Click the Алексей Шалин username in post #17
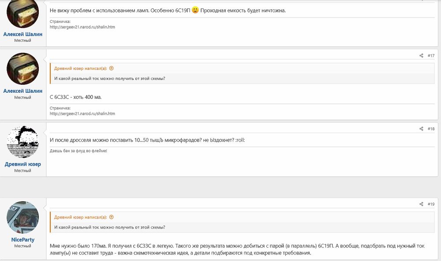This screenshot has height=261, width=441. [x=23, y=91]
